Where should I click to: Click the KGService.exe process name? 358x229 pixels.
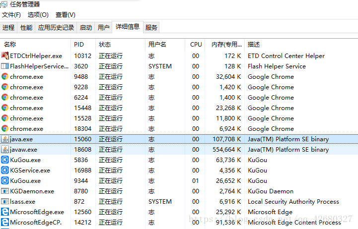(30, 171)
